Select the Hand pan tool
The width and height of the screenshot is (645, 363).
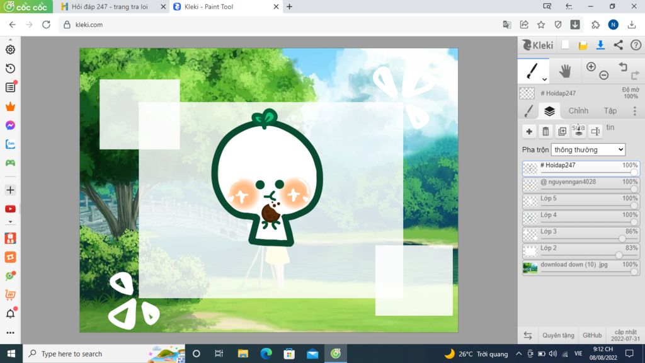point(565,71)
